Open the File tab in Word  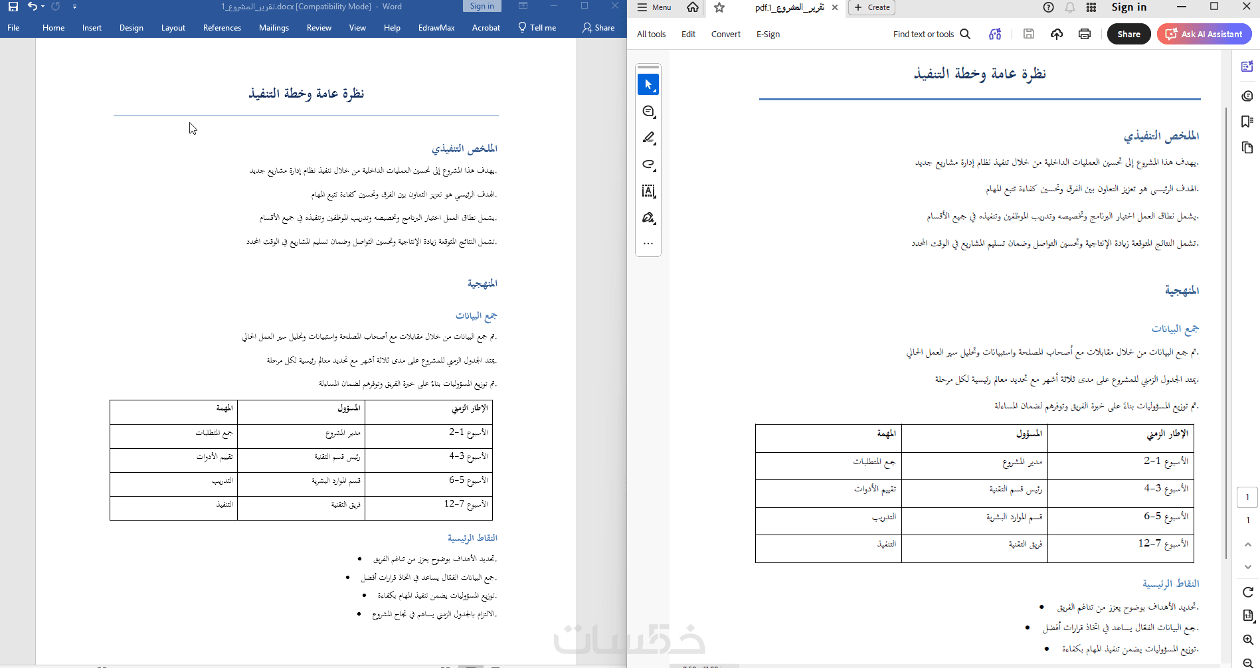[13, 28]
